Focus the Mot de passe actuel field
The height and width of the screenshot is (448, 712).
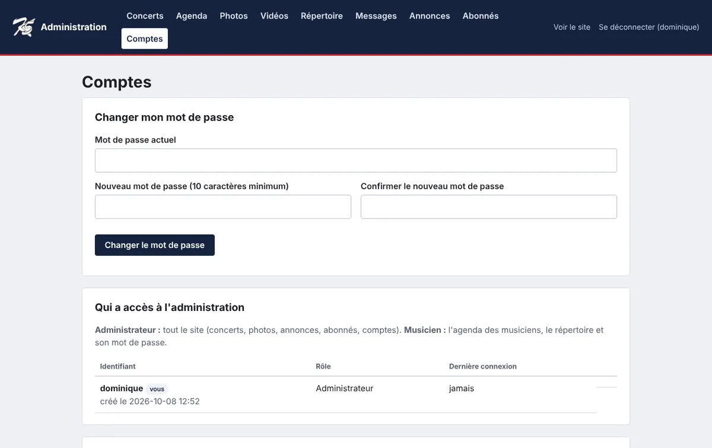[356, 160]
